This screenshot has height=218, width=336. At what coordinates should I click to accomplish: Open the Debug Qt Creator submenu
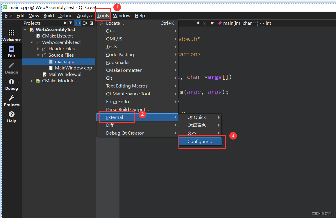(137, 133)
